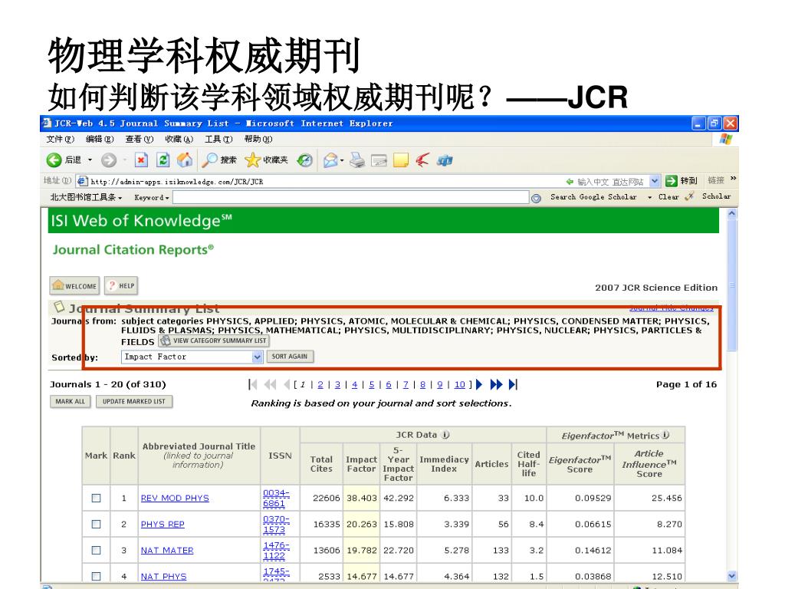785x589 pixels.
Task: Check the Mark box for REV MOD PHYS
Action: coord(96,498)
